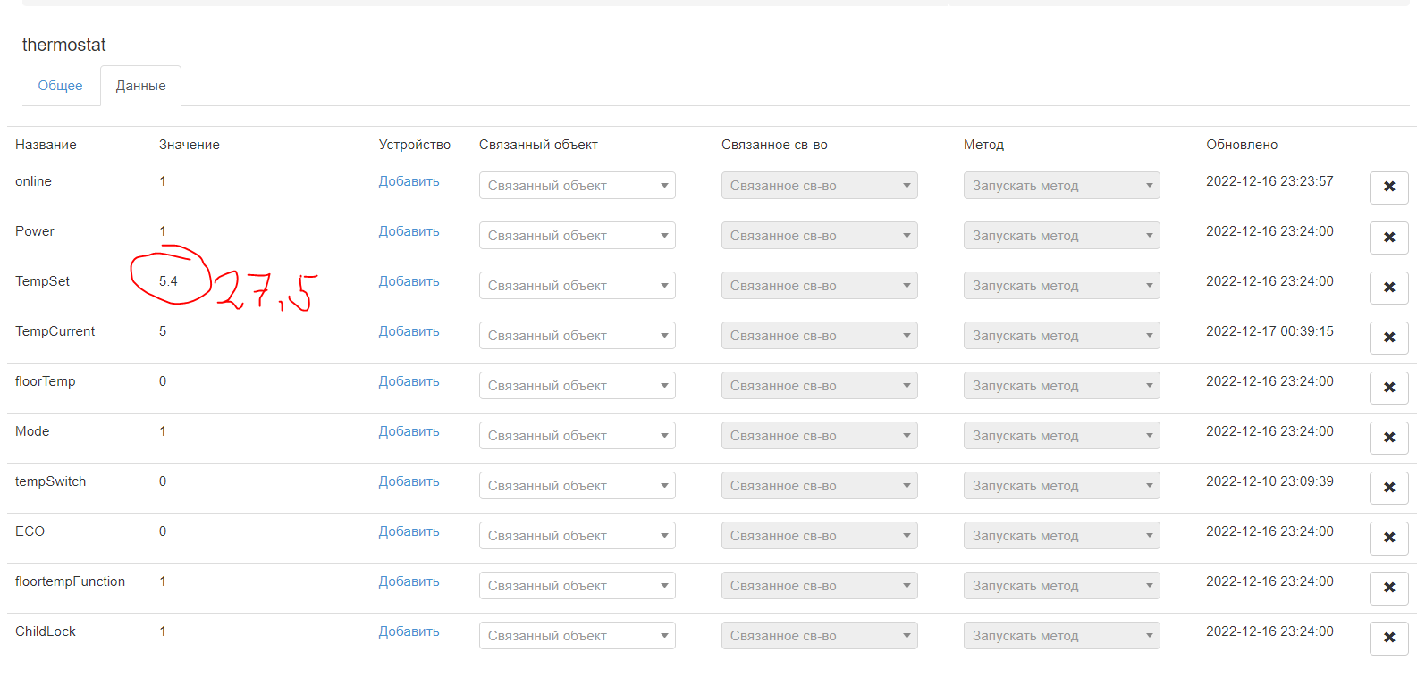Remove the ChildLock row
Screen dimensions: 1417x677
[x=1388, y=637]
